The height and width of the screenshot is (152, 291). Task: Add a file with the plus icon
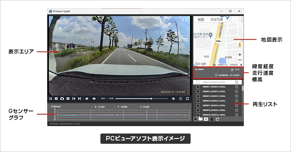click(x=206, y=119)
